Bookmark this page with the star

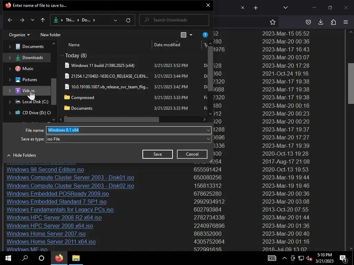(x=273, y=22)
